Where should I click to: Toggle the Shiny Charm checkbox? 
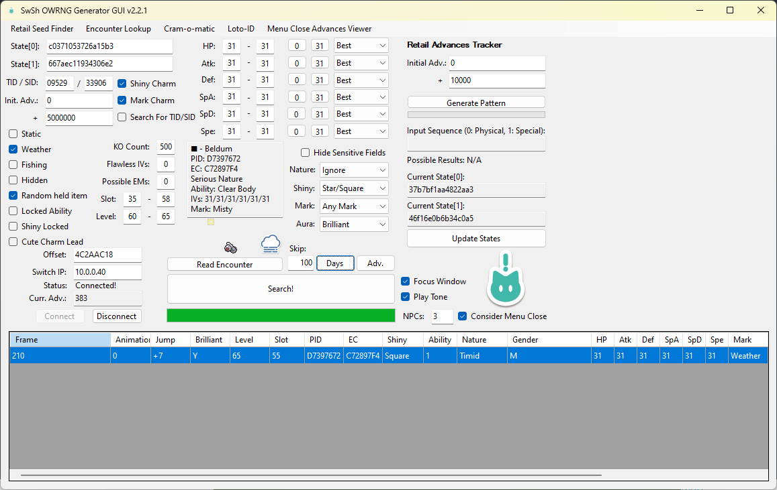(x=122, y=84)
